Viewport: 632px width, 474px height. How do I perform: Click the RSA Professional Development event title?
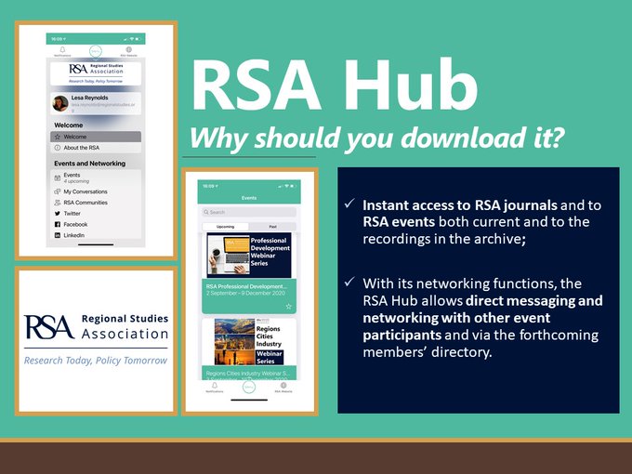click(246, 286)
